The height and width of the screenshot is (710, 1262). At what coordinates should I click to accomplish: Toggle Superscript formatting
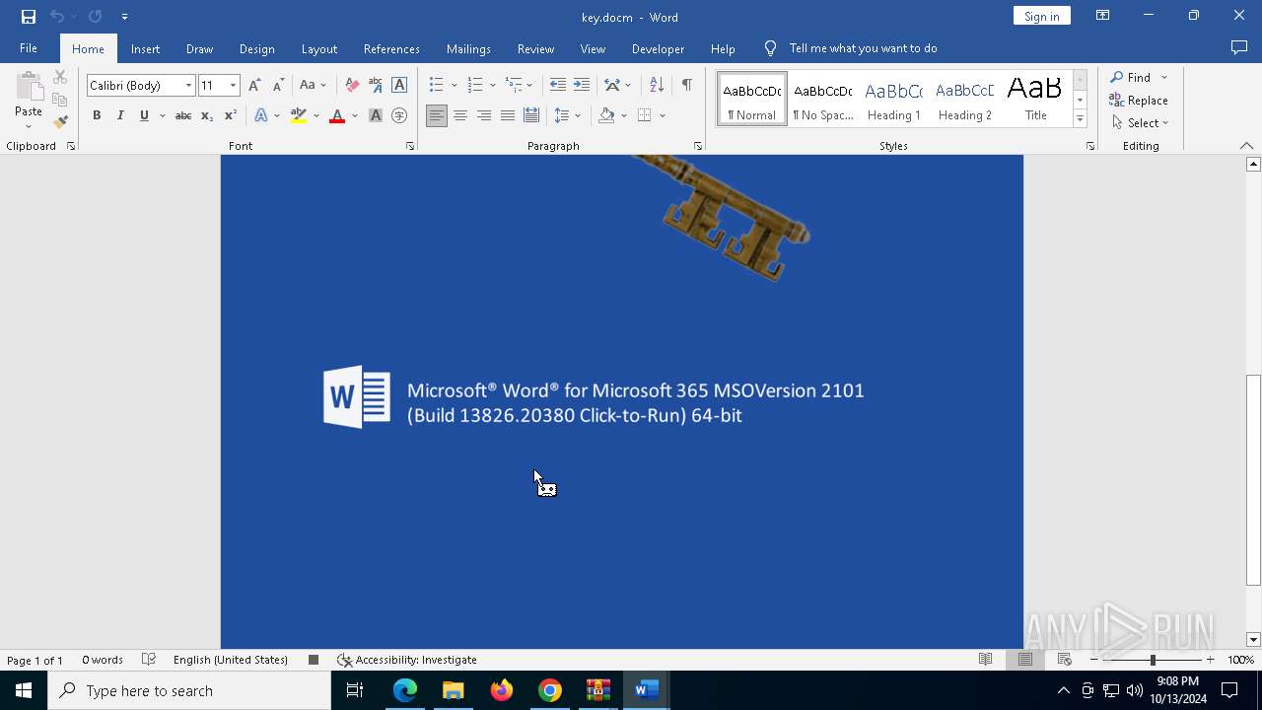click(231, 115)
